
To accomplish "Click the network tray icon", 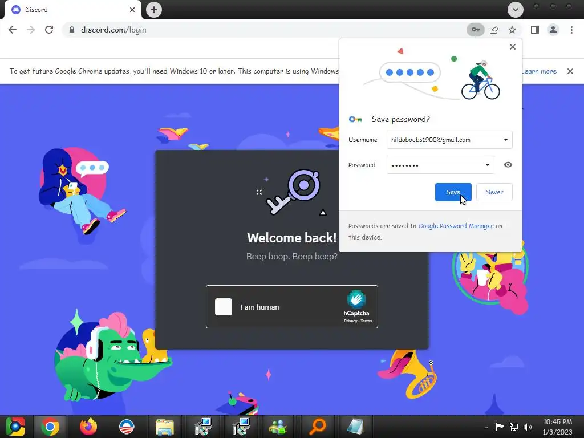I will pos(514,427).
